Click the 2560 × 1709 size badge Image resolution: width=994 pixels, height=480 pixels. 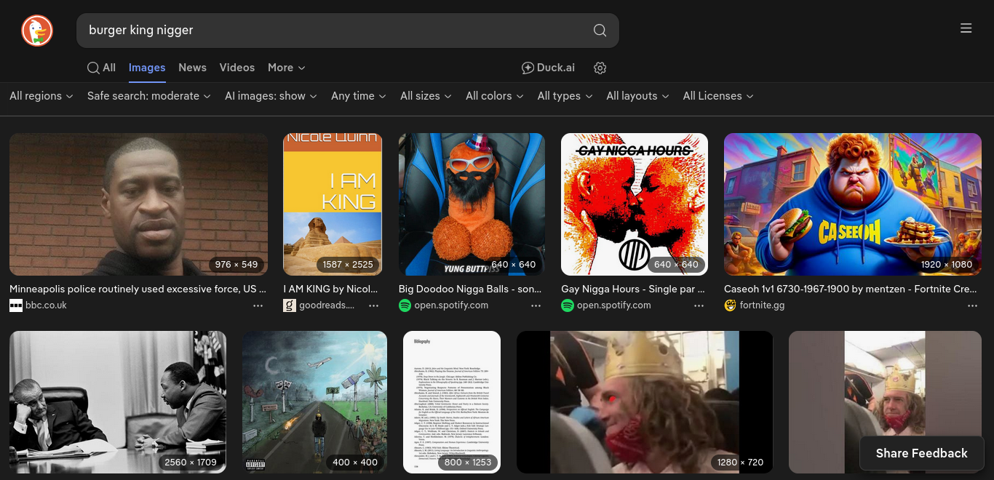tap(191, 463)
